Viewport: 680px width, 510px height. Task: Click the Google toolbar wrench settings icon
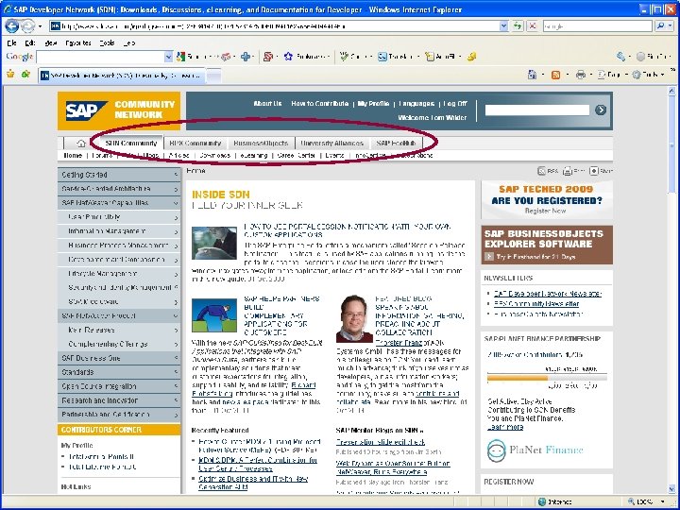621,57
